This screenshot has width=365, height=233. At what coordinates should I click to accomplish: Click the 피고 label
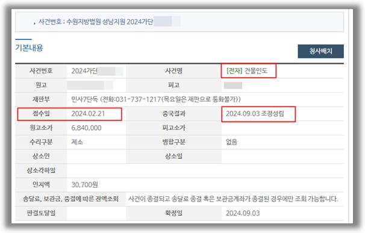pos(173,85)
